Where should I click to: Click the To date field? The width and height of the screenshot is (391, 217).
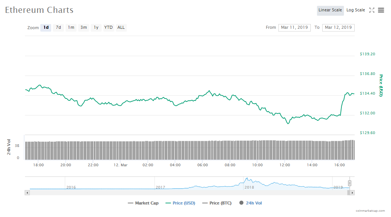point(338,28)
